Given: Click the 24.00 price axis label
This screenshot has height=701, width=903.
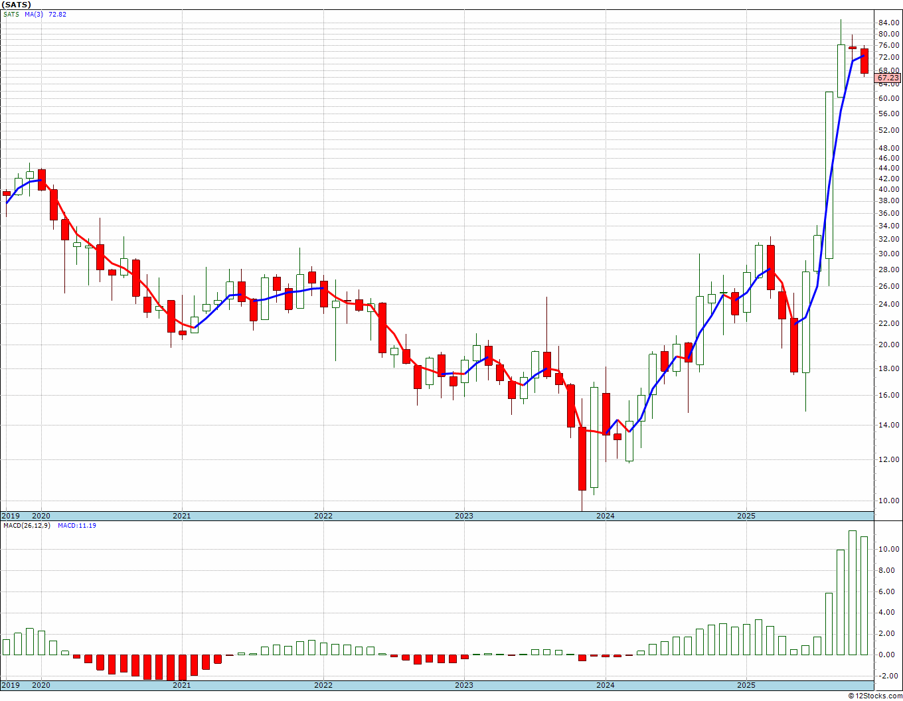Looking at the screenshot, I should (x=888, y=305).
